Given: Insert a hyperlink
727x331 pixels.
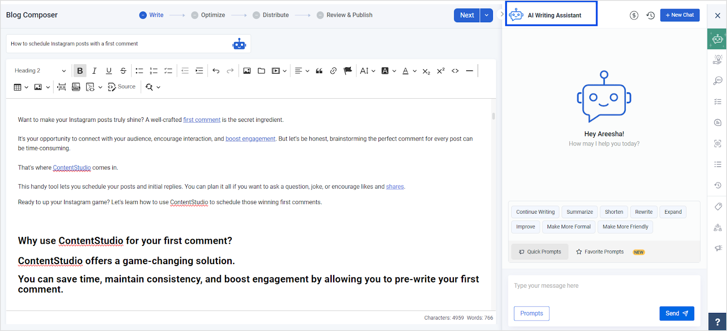Looking at the screenshot, I should coord(334,70).
